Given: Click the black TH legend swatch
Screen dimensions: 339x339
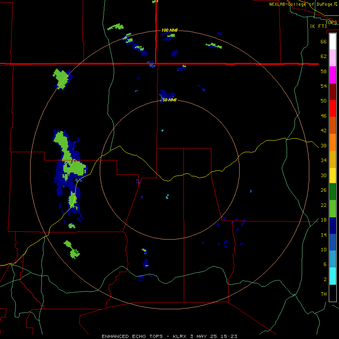Looking at the screenshot, I should (x=333, y=293).
